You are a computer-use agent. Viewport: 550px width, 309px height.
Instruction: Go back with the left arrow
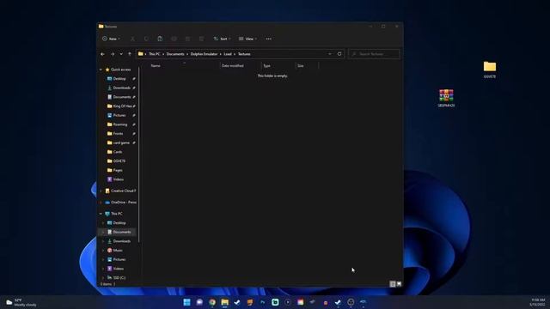click(102, 54)
